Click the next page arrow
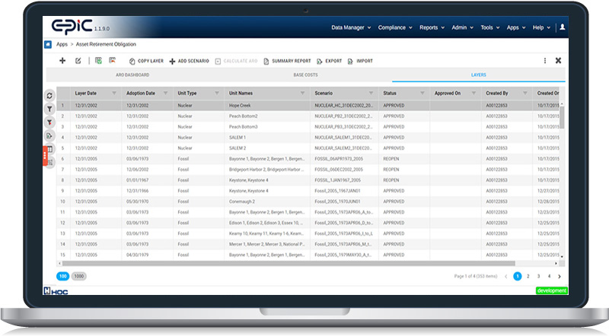The width and height of the screenshot is (609, 336). [560, 277]
